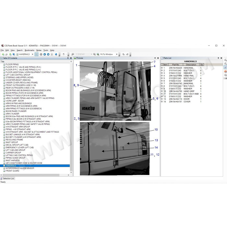Click the grey document page icon
This screenshot has height=227, width=227.
[x=52, y=54]
